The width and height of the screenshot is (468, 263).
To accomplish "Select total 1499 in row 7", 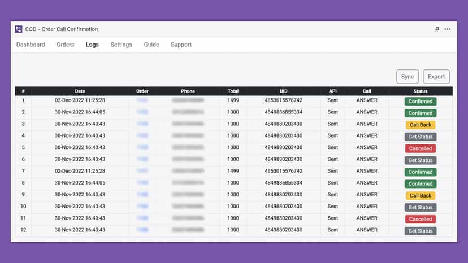I will [x=233, y=171].
